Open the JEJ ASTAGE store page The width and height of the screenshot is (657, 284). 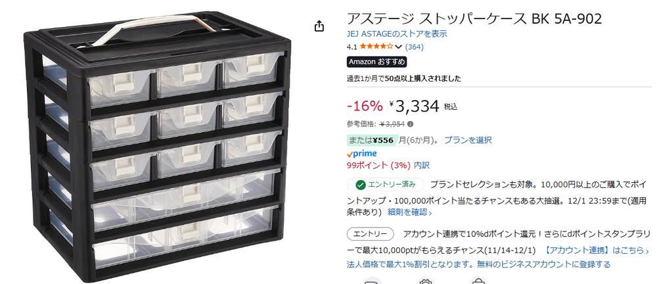[397, 34]
